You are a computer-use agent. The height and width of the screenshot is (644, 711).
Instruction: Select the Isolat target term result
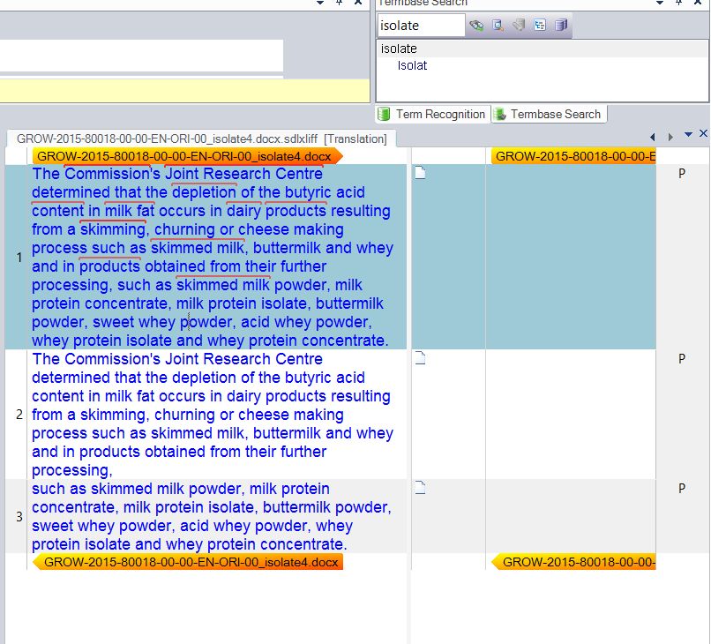[412, 65]
